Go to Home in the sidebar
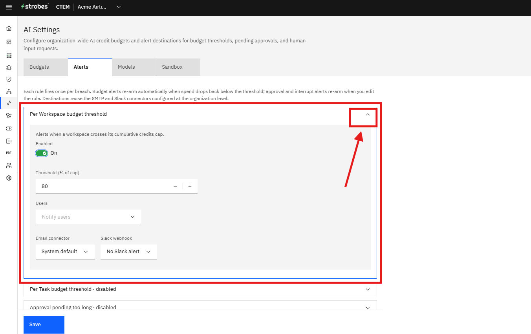 9,28
